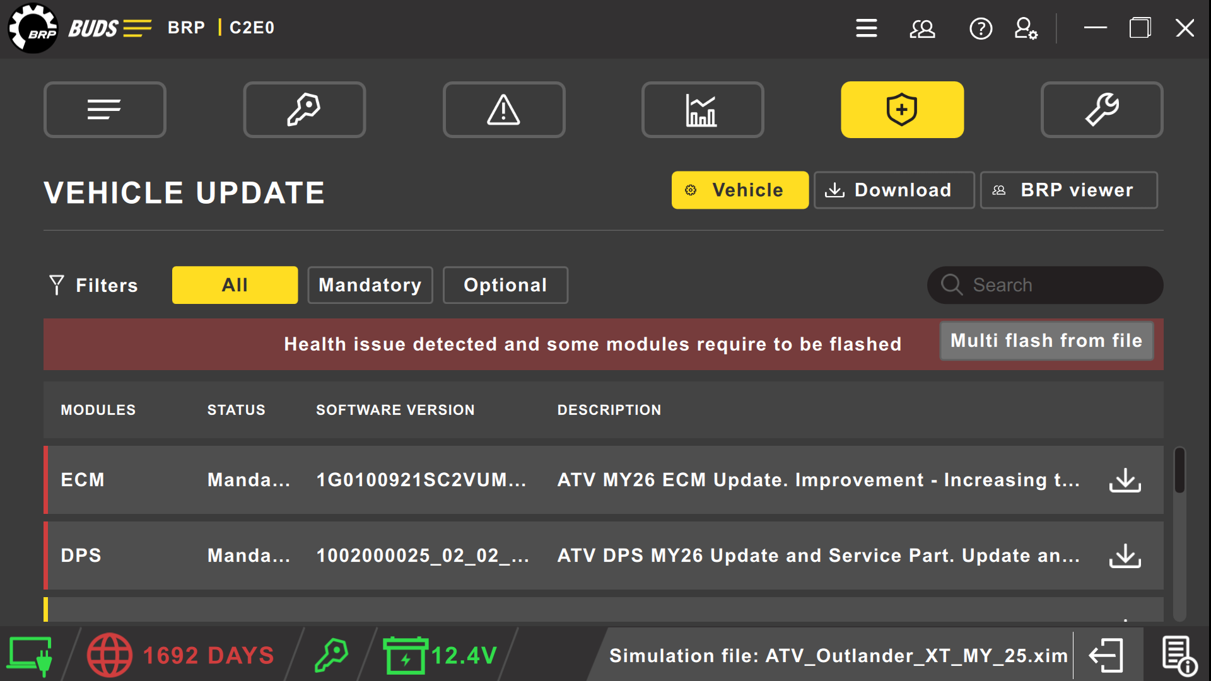Download the ECM update
Image resolution: width=1211 pixels, height=681 pixels.
pyautogui.click(x=1125, y=480)
